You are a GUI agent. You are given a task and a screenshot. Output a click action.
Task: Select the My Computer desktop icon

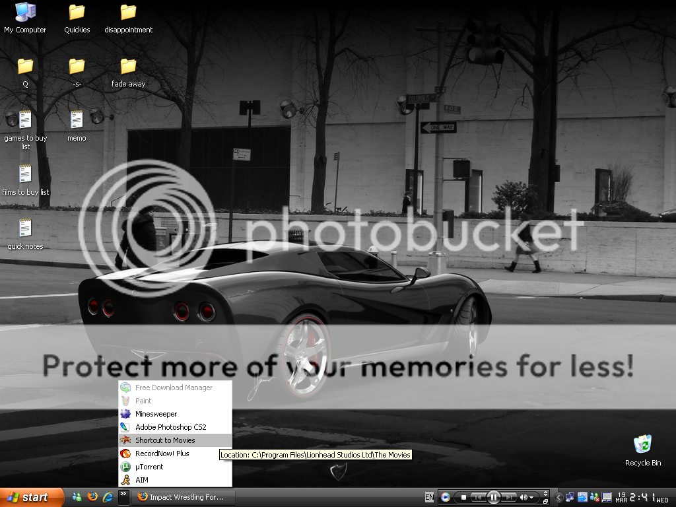coord(25,13)
